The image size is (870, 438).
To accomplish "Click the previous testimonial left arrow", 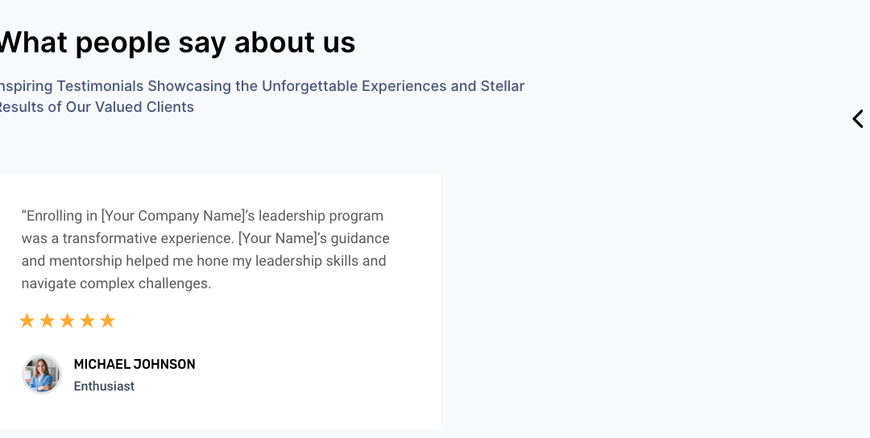I will click(x=858, y=119).
